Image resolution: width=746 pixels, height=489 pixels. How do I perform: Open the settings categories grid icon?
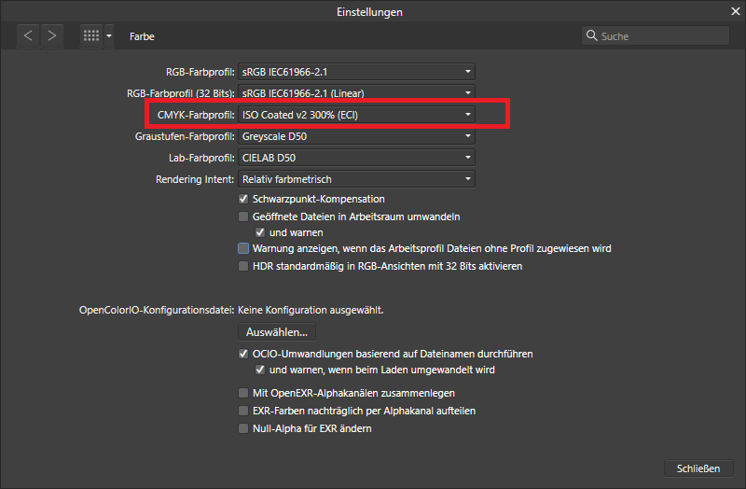(92, 35)
